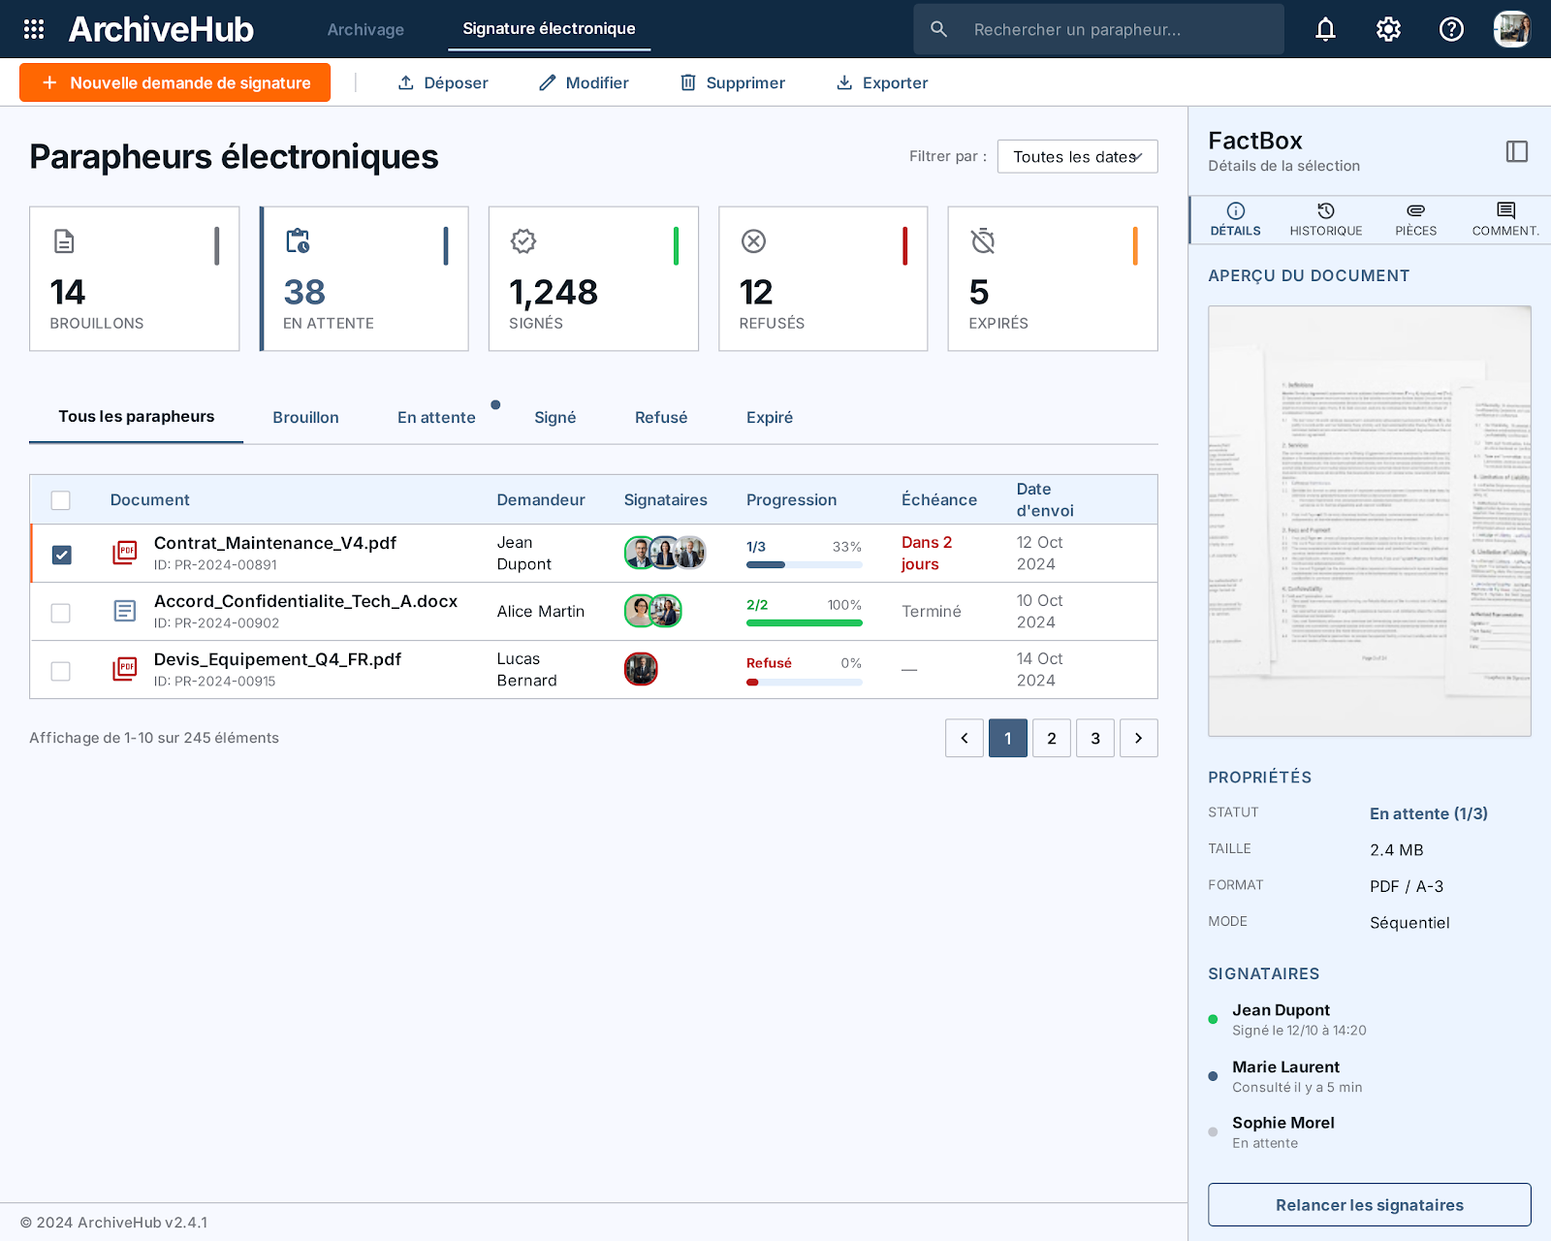Image resolution: width=1551 pixels, height=1241 pixels.
Task: Go to the previous page arrow
Action: pos(965,738)
